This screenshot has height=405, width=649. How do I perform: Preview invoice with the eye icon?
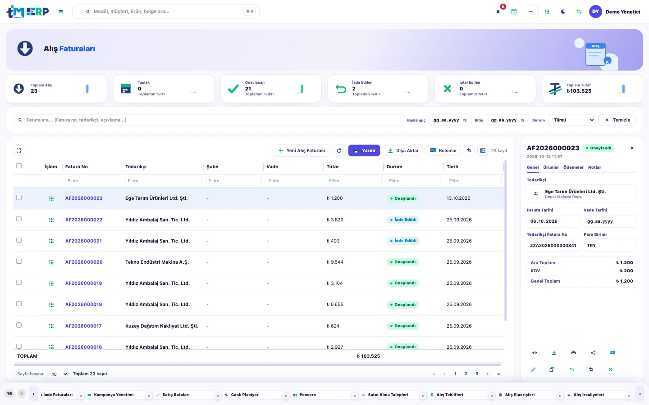tap(535, 353)
